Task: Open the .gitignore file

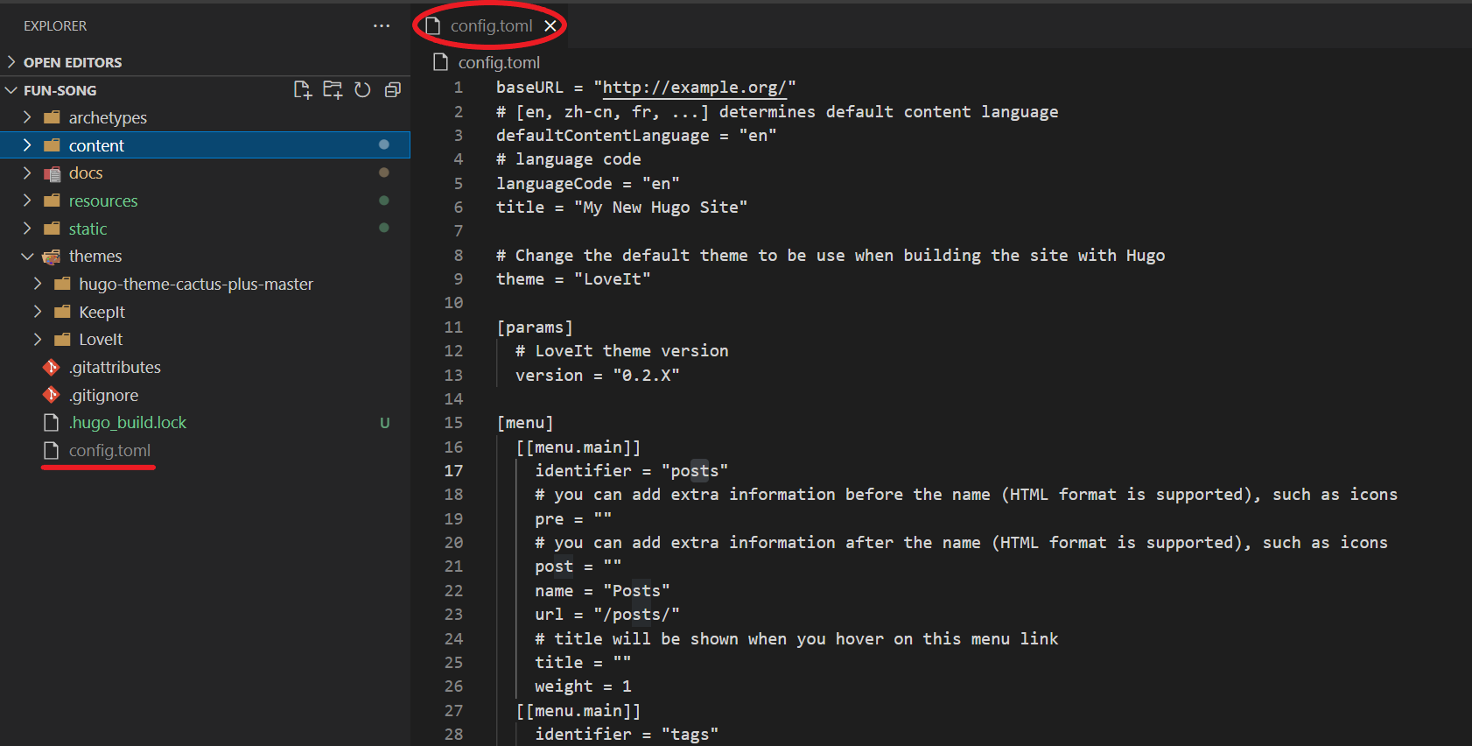Action: pos(103,396)
